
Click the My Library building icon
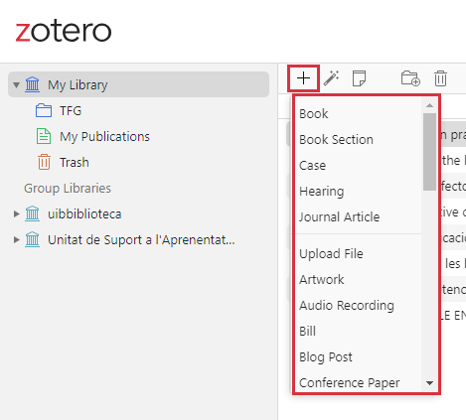click(x=33, y=84)
